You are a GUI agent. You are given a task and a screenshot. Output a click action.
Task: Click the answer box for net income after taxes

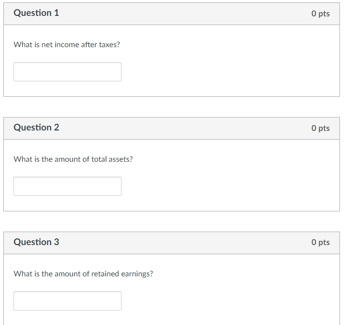coord(68,72)
